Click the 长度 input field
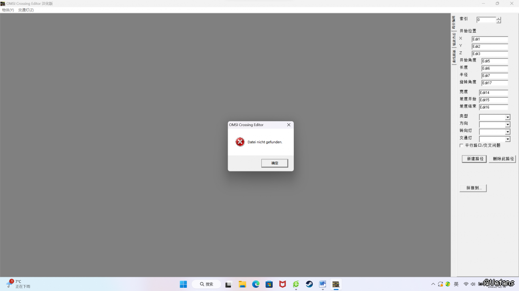Viewport: 519px width, 291px height. (x=495, y=68)
